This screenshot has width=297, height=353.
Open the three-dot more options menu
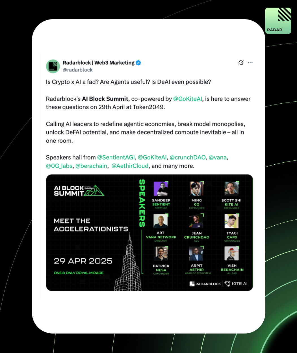[x=250, y=63]
